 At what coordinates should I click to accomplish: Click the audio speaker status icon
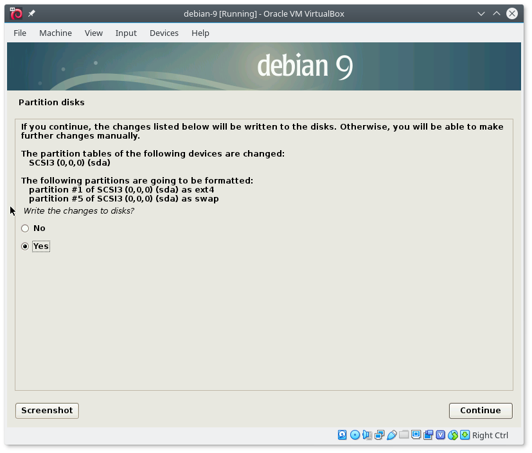pyautogui.click(x=367, y=435)
